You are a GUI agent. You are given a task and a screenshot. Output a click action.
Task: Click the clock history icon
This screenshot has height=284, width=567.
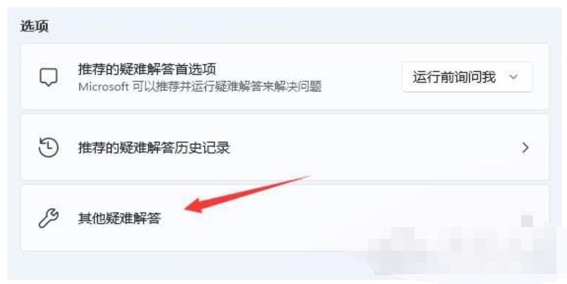[49, 147]
